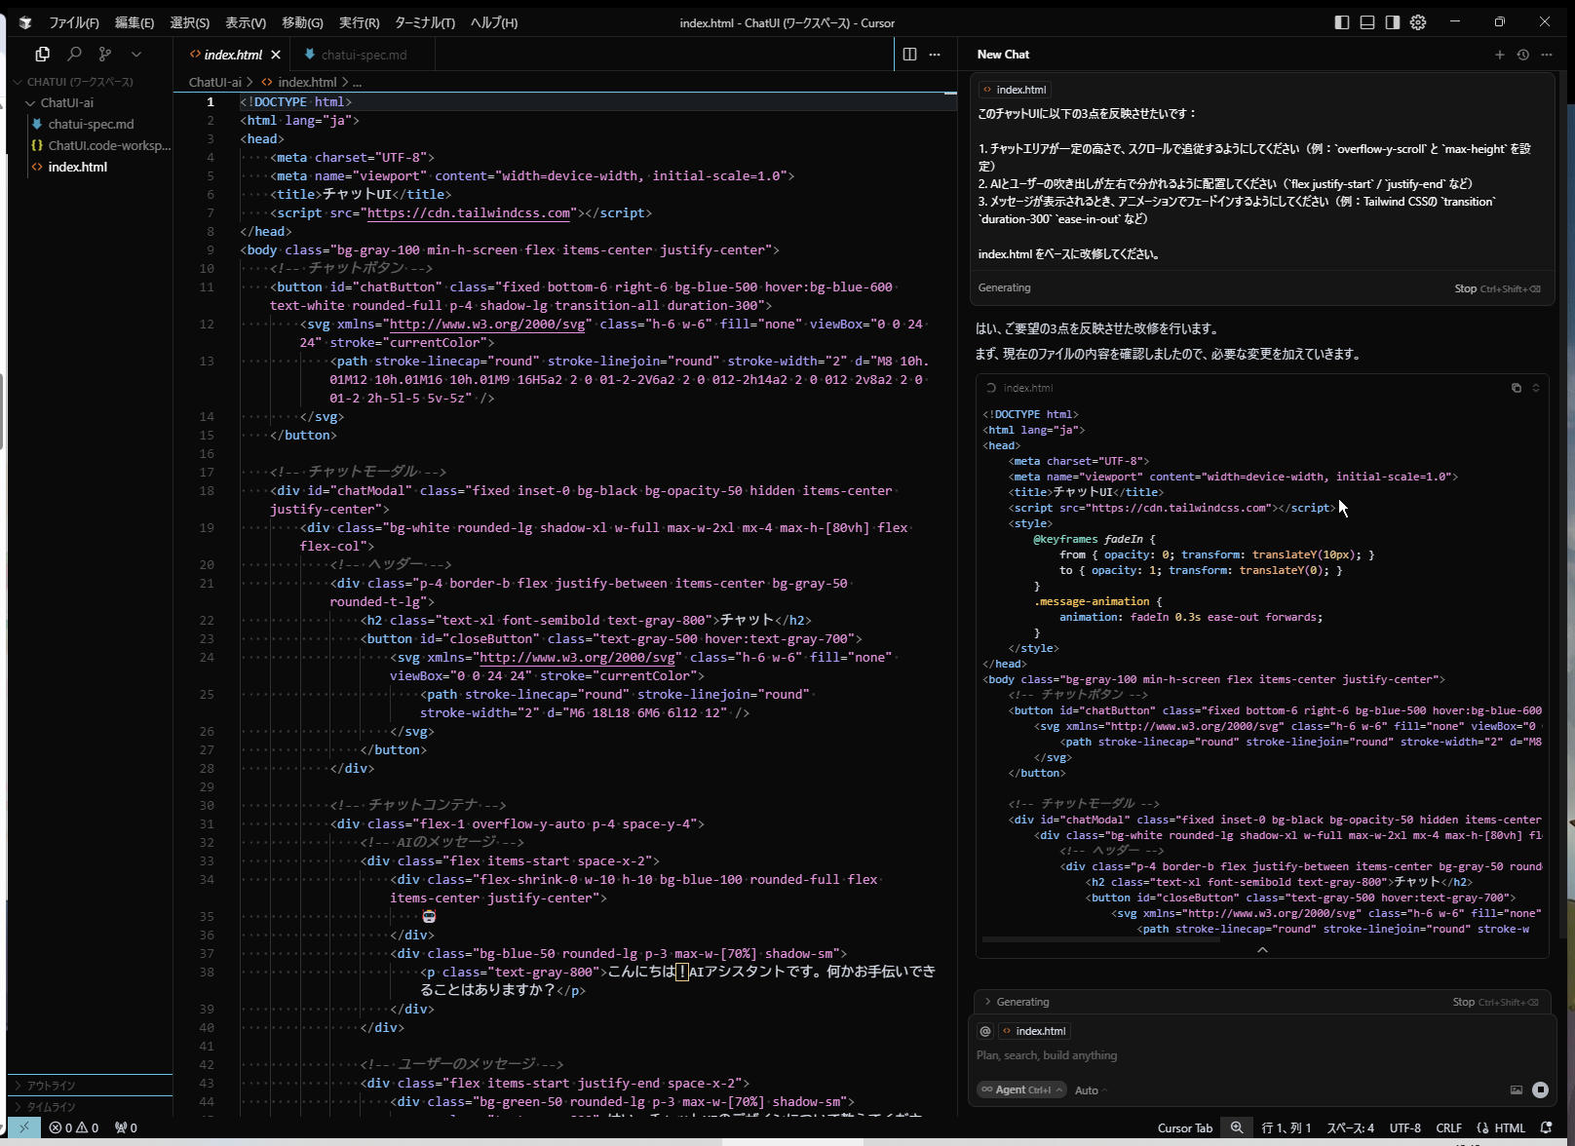Open the ターミナル(T) menu
The image size is (1575, 1146).
(x=424, y=22)
